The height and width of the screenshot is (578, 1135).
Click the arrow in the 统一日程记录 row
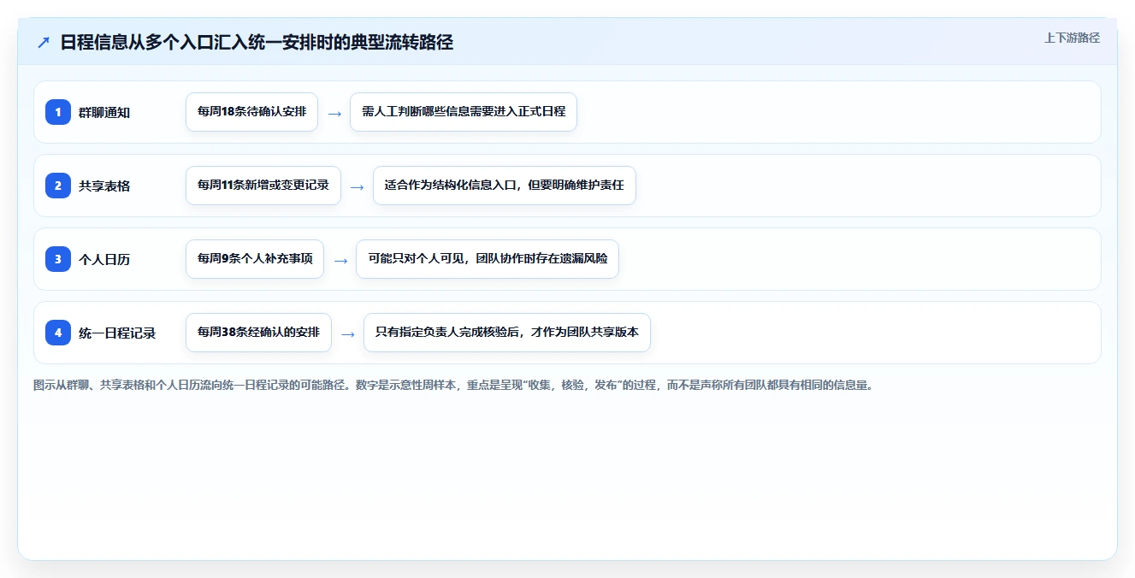point(348,333)
